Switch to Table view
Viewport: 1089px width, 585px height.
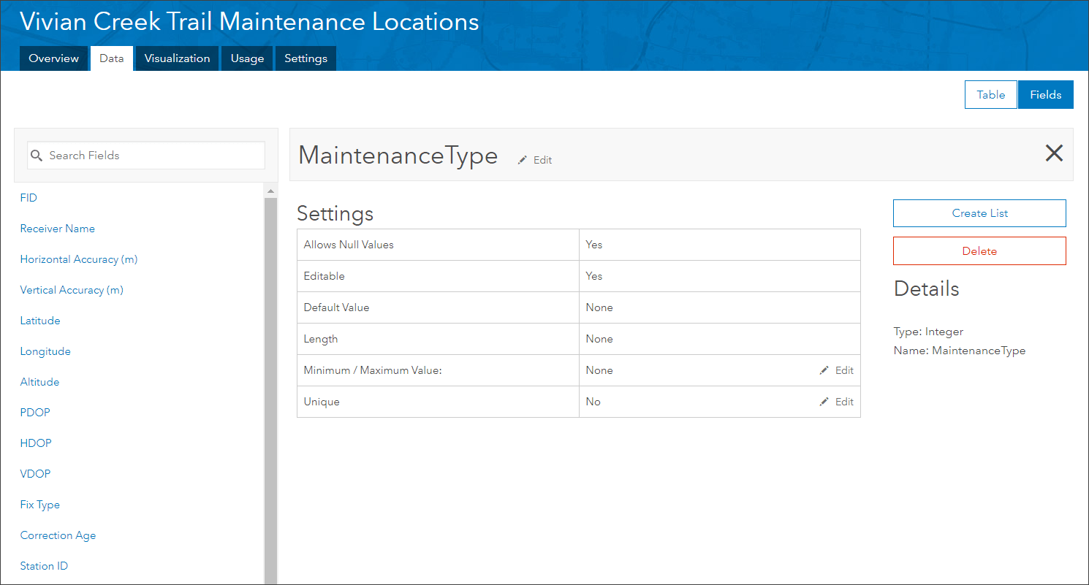[x=990, y=95]
